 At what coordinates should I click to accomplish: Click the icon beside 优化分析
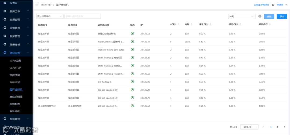pos(5,53)
